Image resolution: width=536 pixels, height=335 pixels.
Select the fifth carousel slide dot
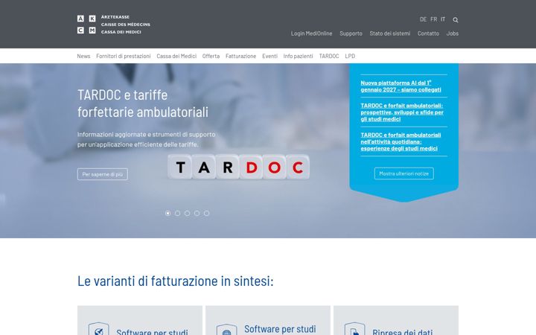click(x=206, y=214)
